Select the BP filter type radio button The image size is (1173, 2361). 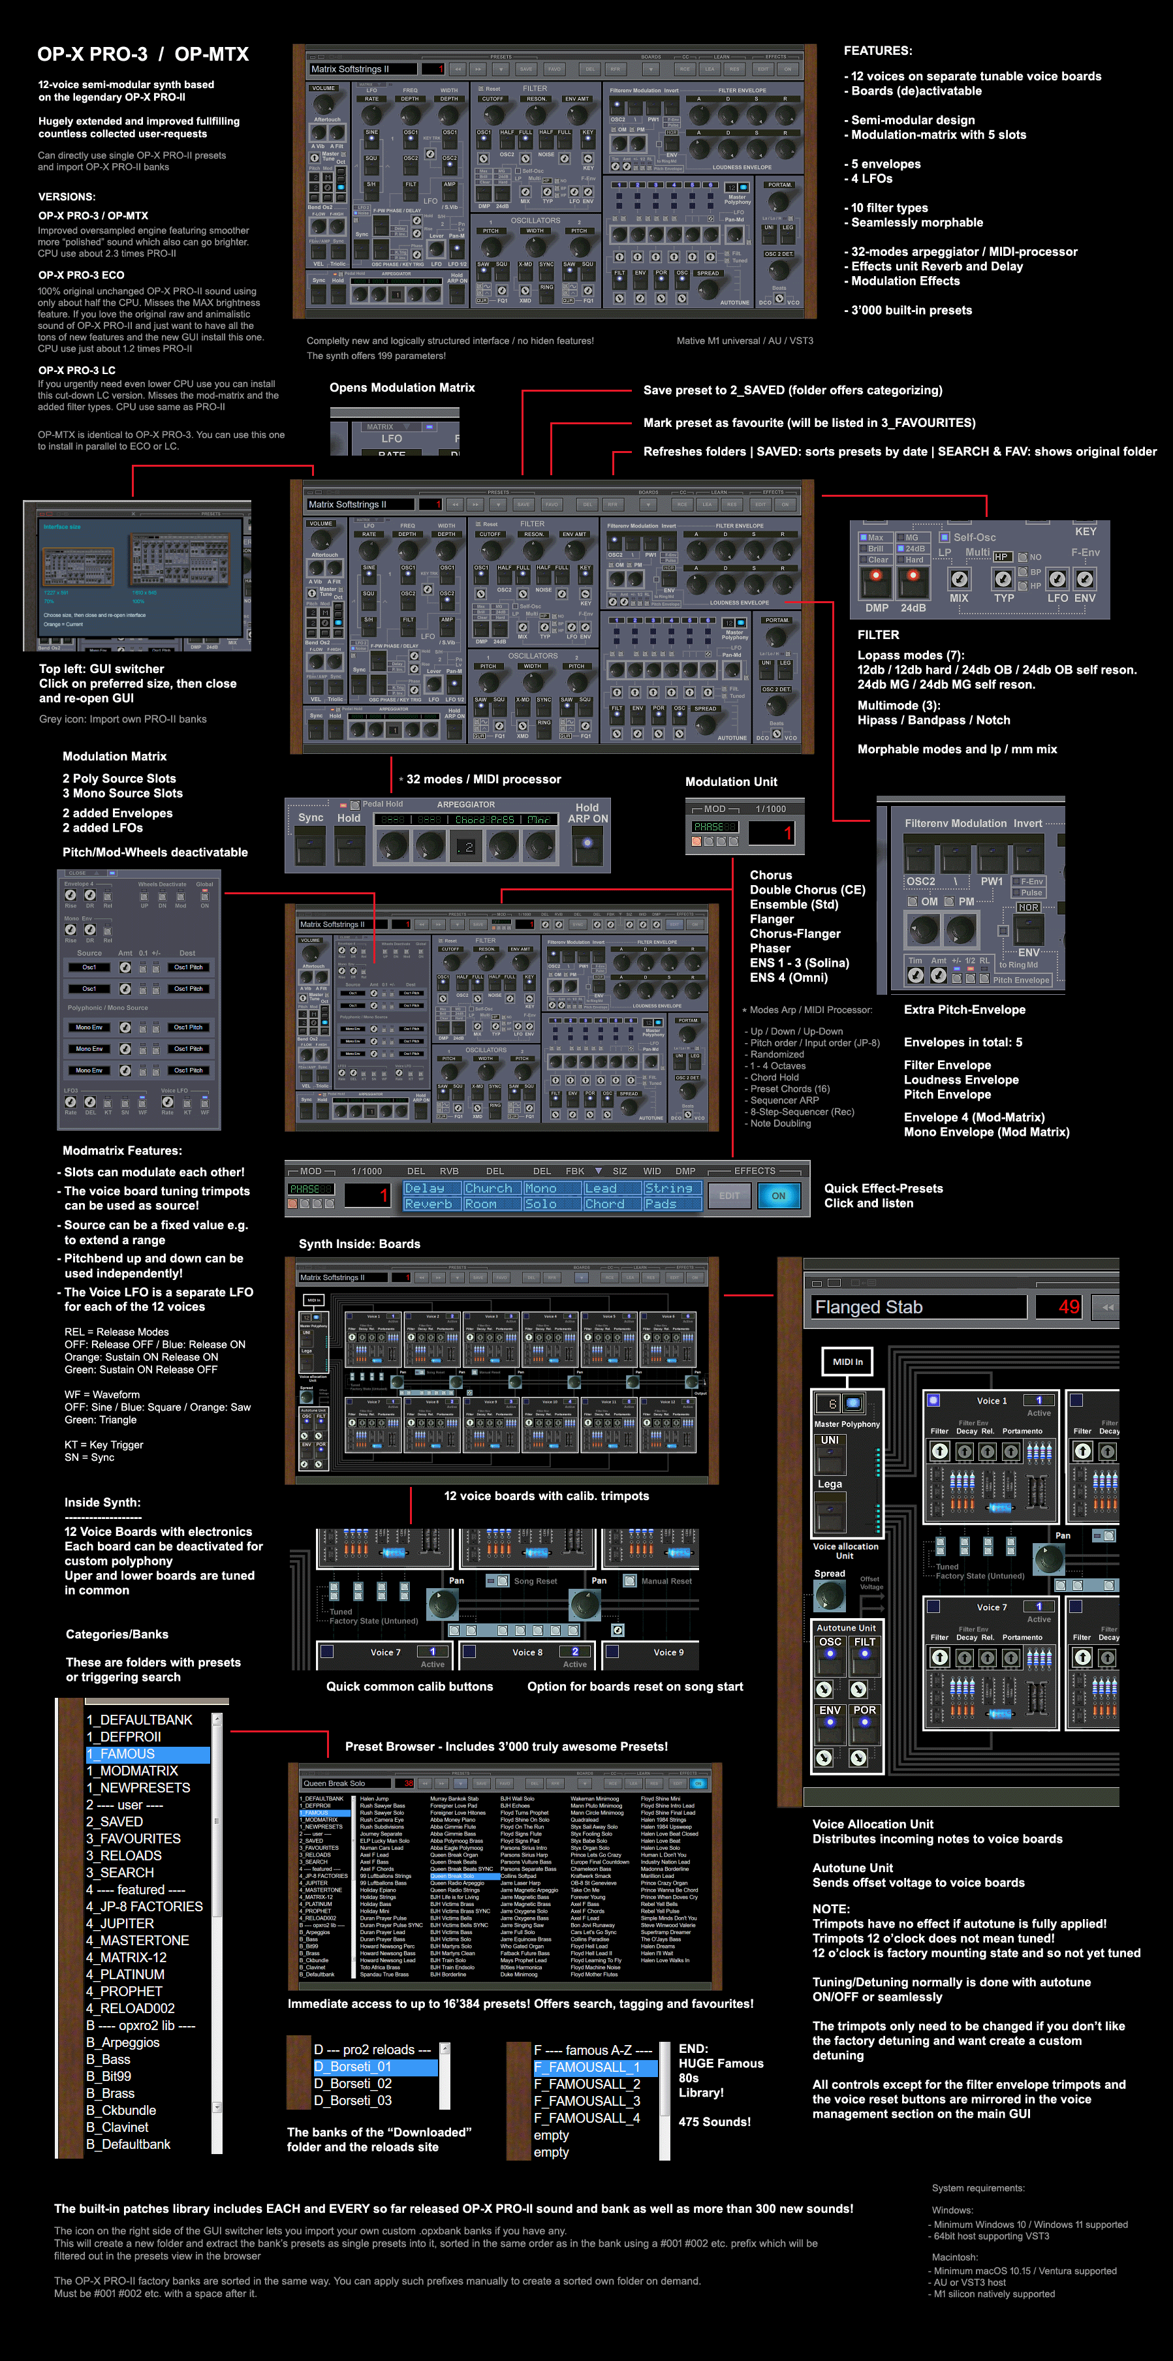[1023, 572]
